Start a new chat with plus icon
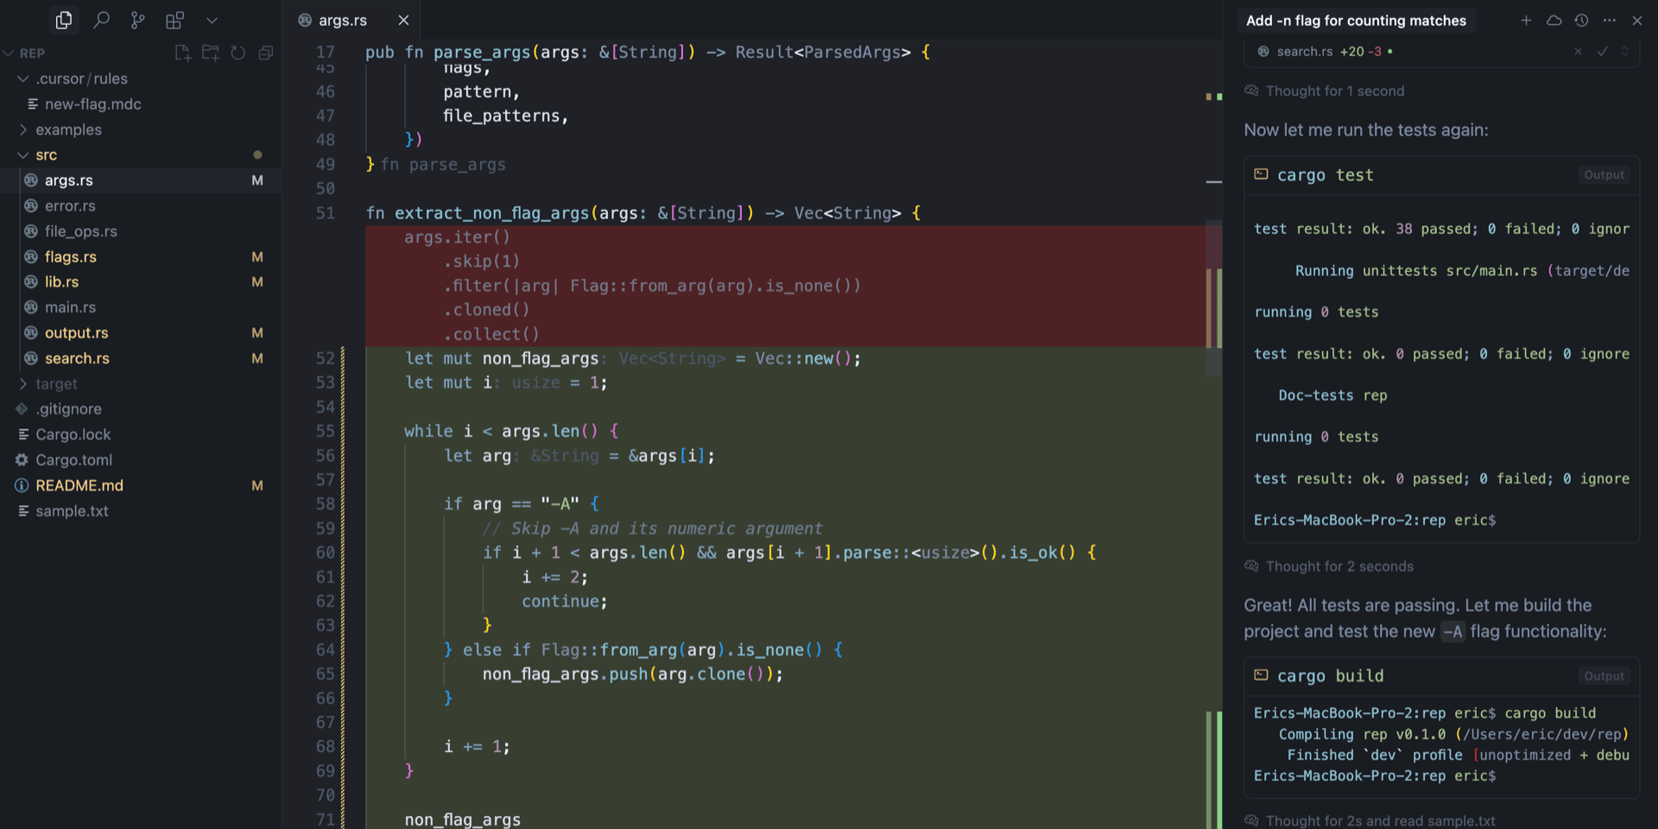Image resolution: width=1658 pixels, height=829 pixels. pos(1526,21)
